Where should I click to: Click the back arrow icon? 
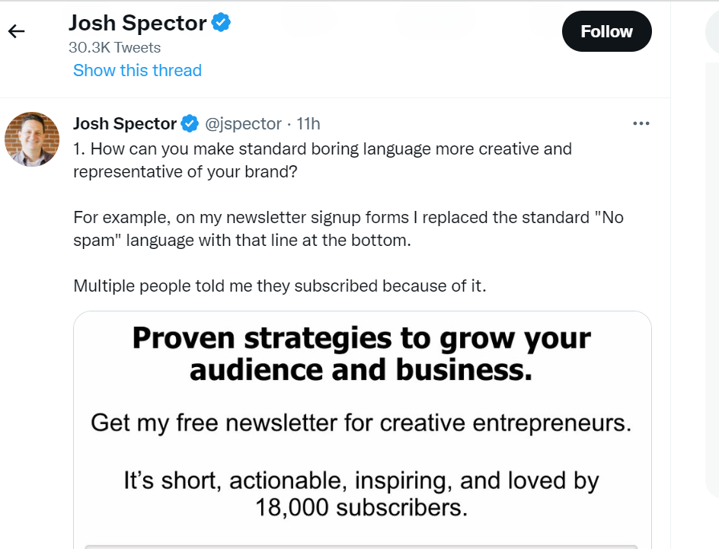16,31
